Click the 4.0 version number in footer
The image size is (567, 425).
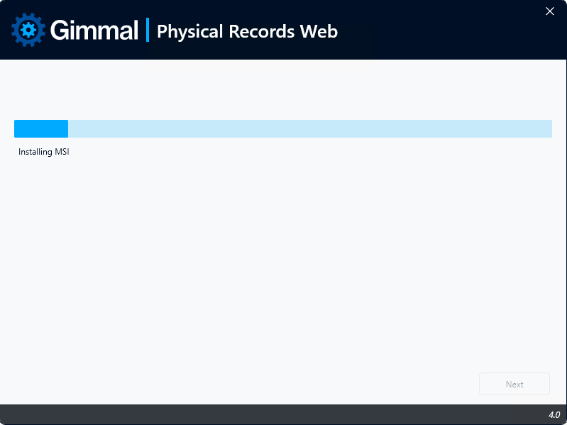[554, 415]
